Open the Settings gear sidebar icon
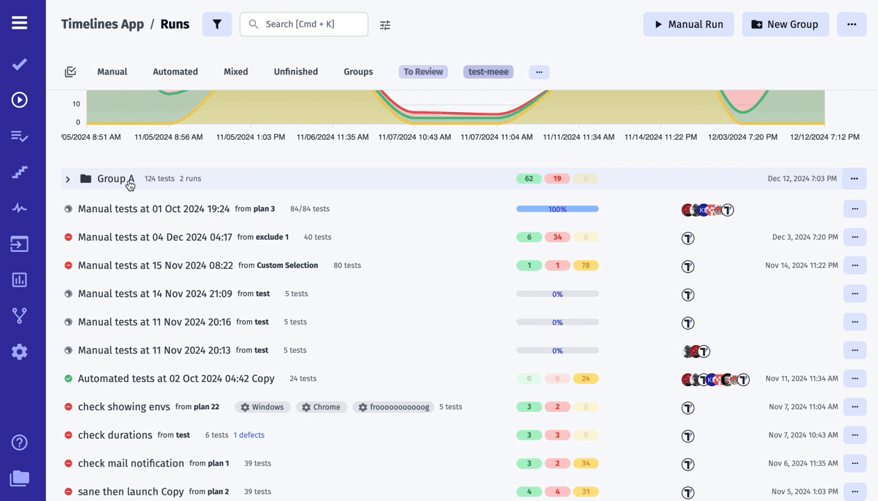This screenshot has width=878, height=501. (x=19, y=351)
